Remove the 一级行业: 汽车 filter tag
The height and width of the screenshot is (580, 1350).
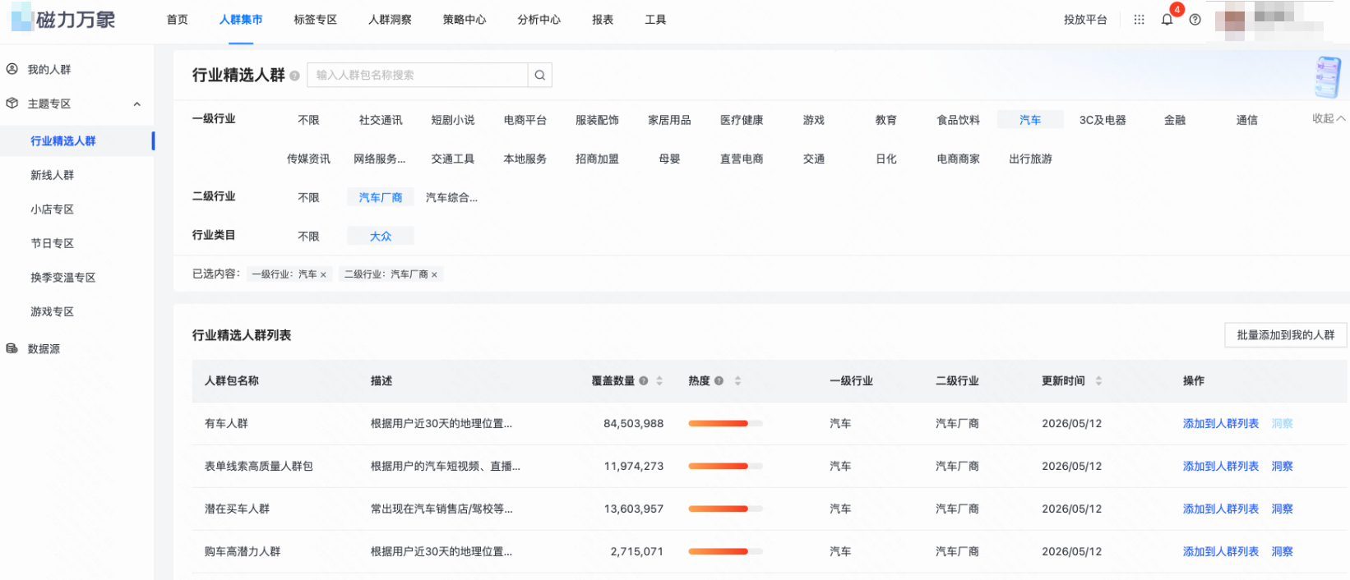click(323, 274)
